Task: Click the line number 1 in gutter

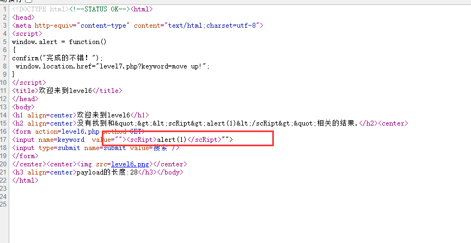Action: pos(4,9)
